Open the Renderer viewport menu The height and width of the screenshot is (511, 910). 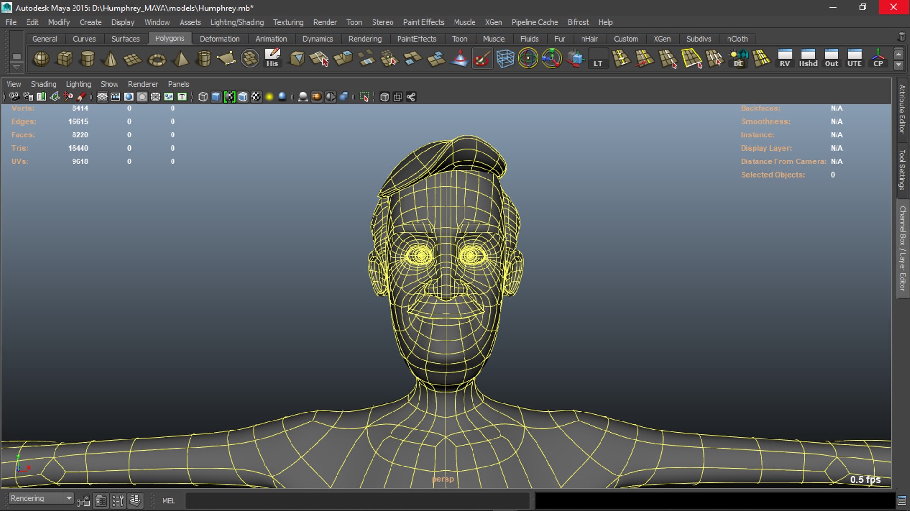143,84
